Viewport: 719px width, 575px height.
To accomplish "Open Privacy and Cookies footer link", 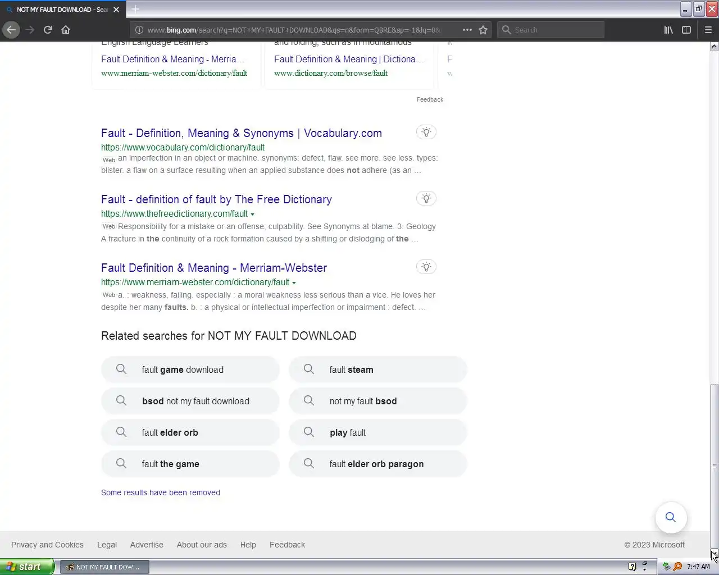I will (x=47, y=545).
